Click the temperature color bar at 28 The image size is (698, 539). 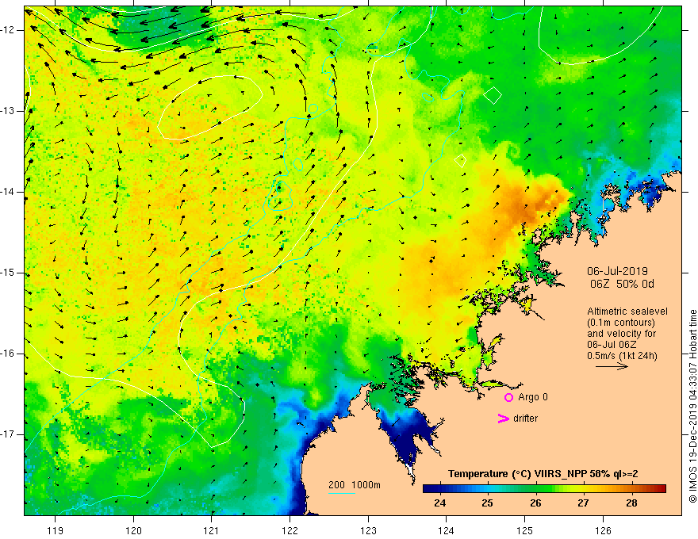(631, 489)
